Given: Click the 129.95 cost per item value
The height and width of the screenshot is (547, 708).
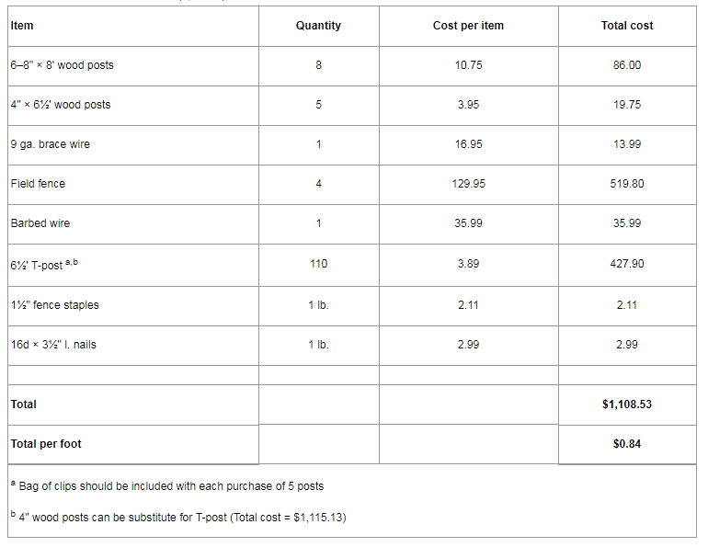Looking at the screenshot, I should pos(469,184).
